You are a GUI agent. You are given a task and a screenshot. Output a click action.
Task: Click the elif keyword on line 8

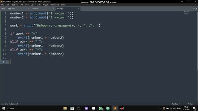pos(14,42)
